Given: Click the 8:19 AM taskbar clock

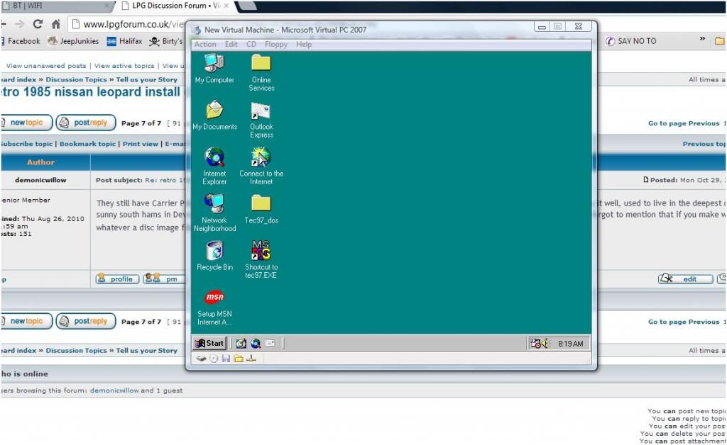Looking at the screenshot, I should 570,344.
